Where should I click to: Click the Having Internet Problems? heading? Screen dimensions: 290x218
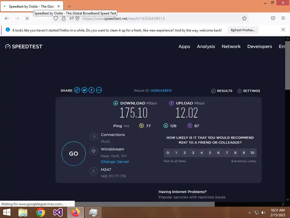click(182, 192)
